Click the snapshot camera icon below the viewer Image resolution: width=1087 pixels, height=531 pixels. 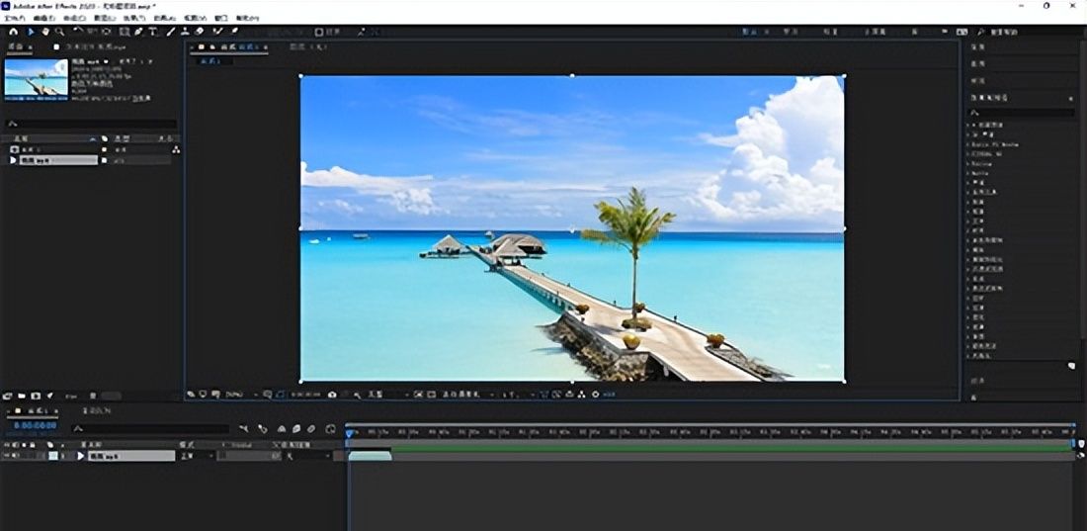click(332, 394)
